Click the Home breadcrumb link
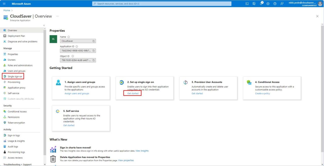The height and width of the screenshot is (166, 324). pos(6,10)
